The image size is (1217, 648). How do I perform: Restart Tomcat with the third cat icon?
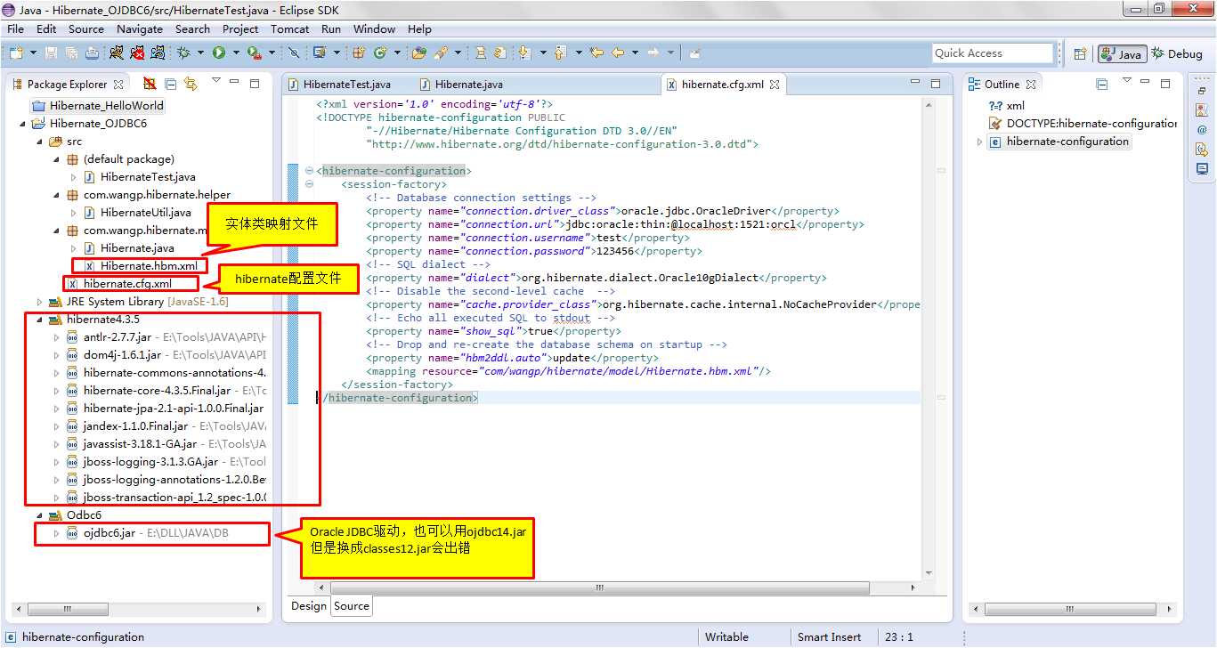pyautogui.click(x=158, y=53)
